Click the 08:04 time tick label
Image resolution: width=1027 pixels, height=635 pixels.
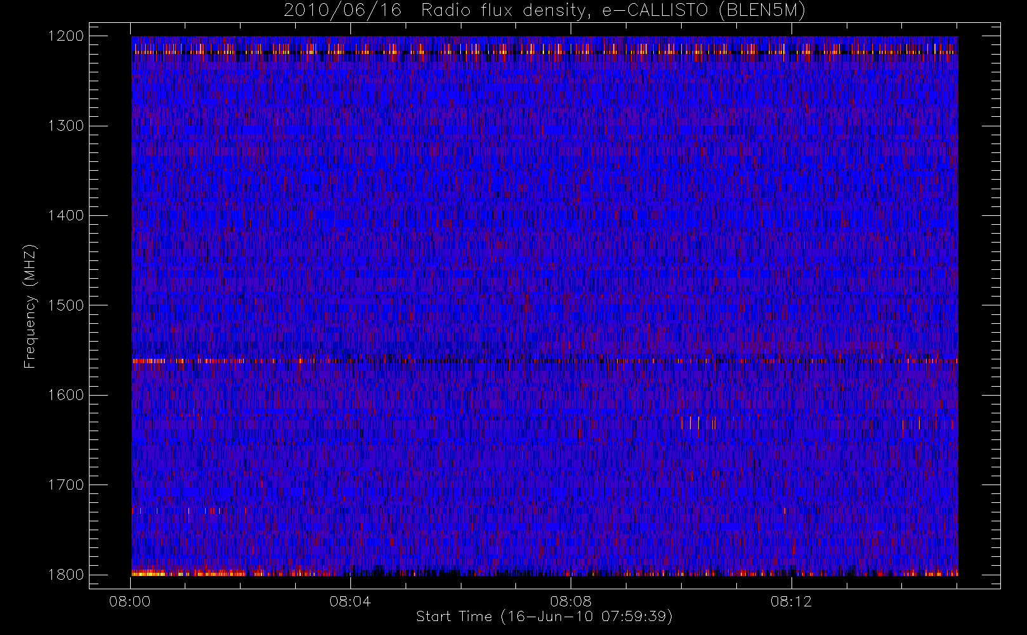350,601
